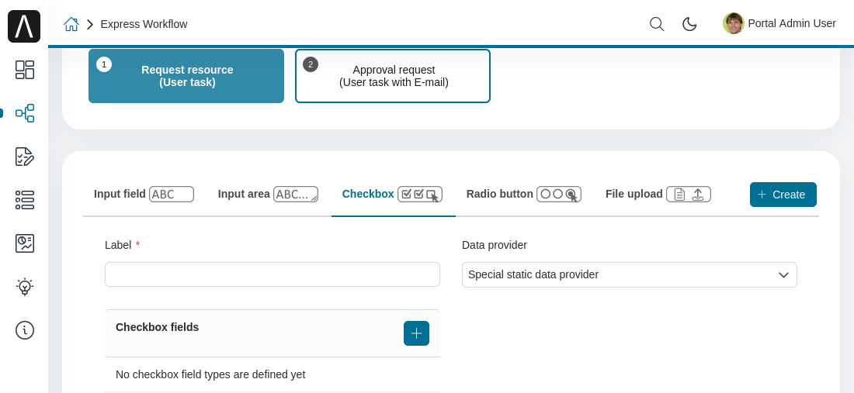
Task: Switch to File upload tab
Action: [x=658, y=194]
